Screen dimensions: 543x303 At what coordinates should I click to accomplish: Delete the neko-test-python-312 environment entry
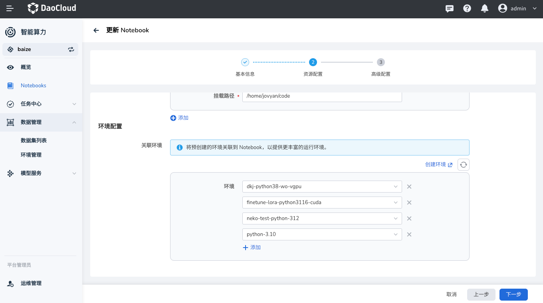(409, 218)
